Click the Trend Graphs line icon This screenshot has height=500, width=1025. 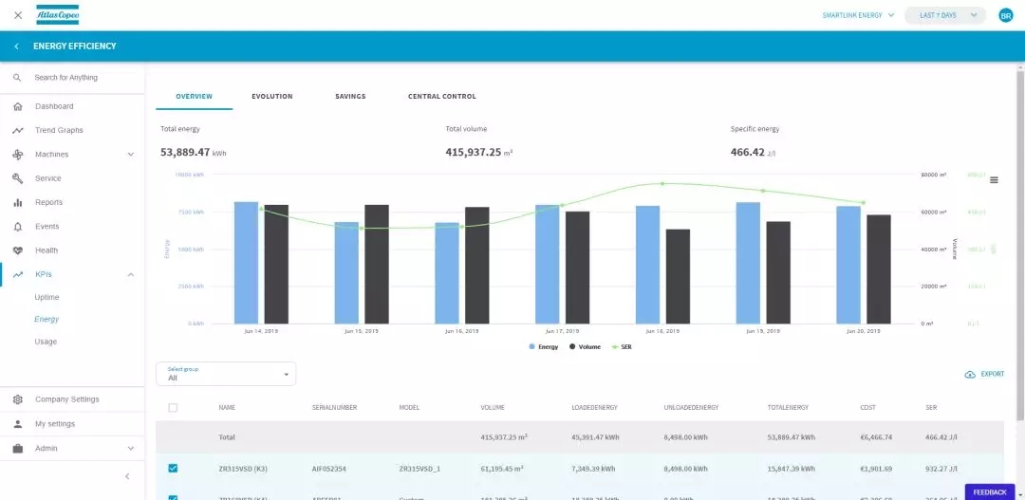(18, 131)
